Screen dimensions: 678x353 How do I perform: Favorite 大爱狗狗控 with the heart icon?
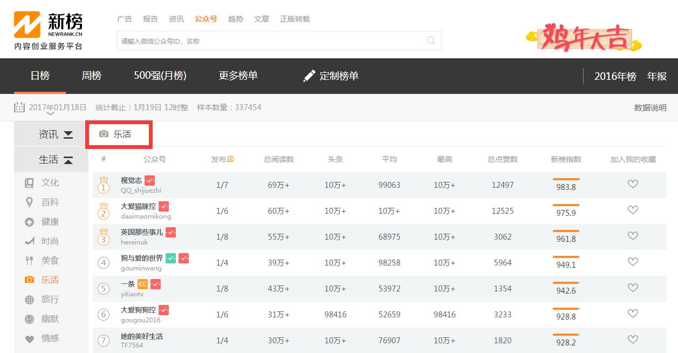click(633, 314)
